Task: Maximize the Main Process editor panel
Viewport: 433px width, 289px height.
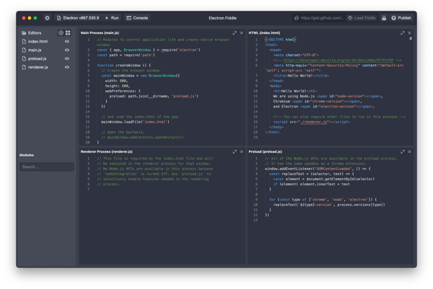Action: pos(235,33)
